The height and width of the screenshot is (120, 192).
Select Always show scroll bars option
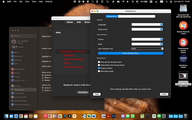(43, 80)
